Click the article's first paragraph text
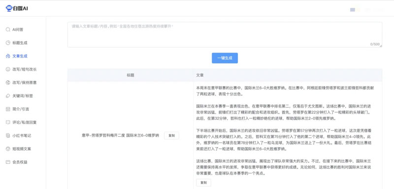This screenshot has width=394, height=189. [285, 91]
